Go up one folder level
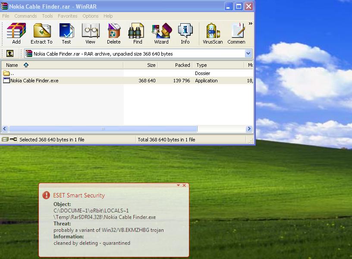The image size is (352, 259). pyautogui.click(x=10, y=53)
